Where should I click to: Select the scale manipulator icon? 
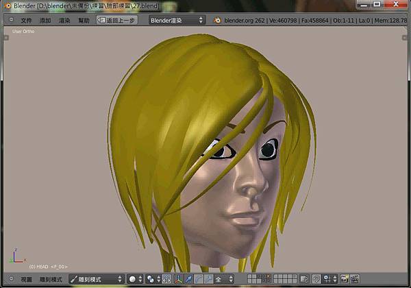click(x=208, y=279)
